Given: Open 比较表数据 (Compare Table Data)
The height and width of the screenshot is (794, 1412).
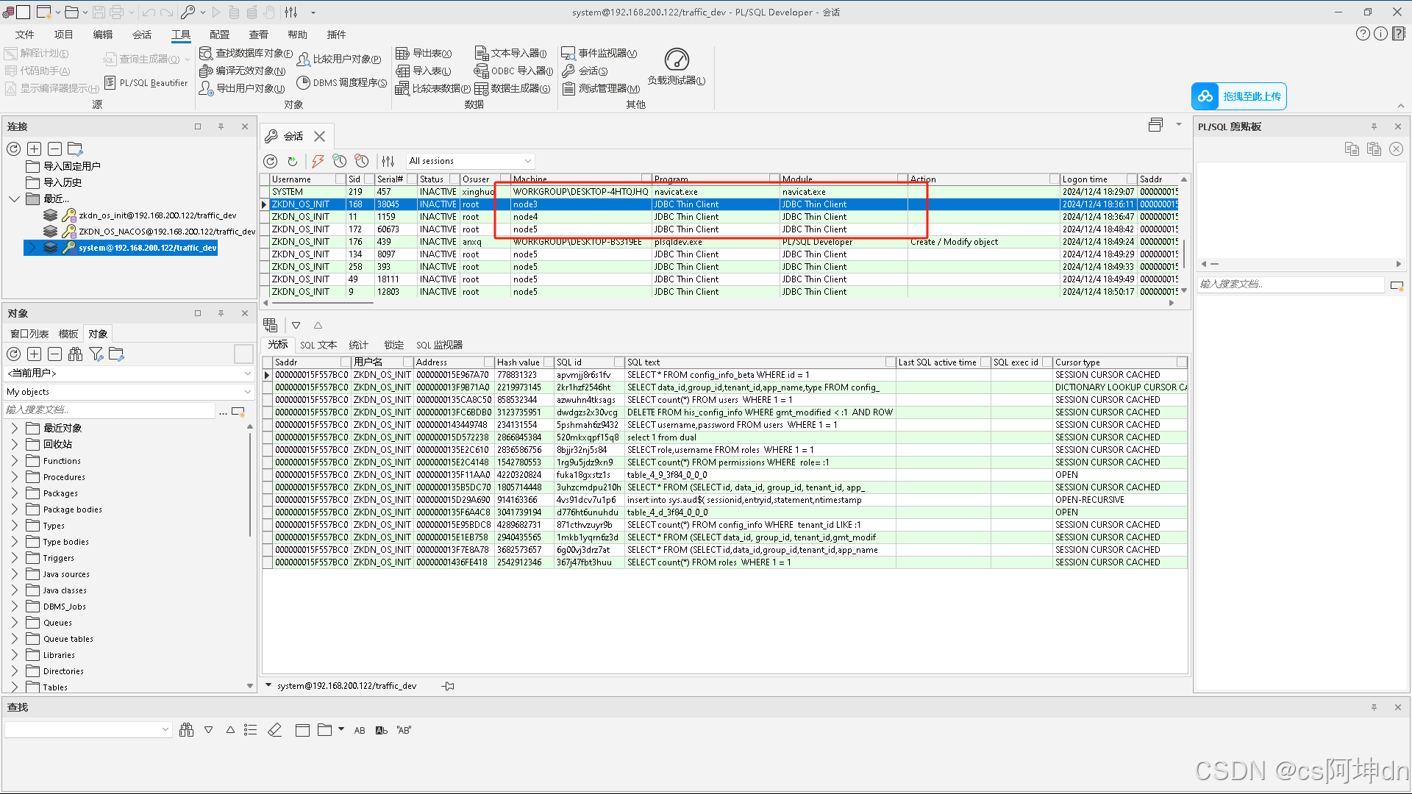Looking at the screenshot, I should tap(432, 88).
